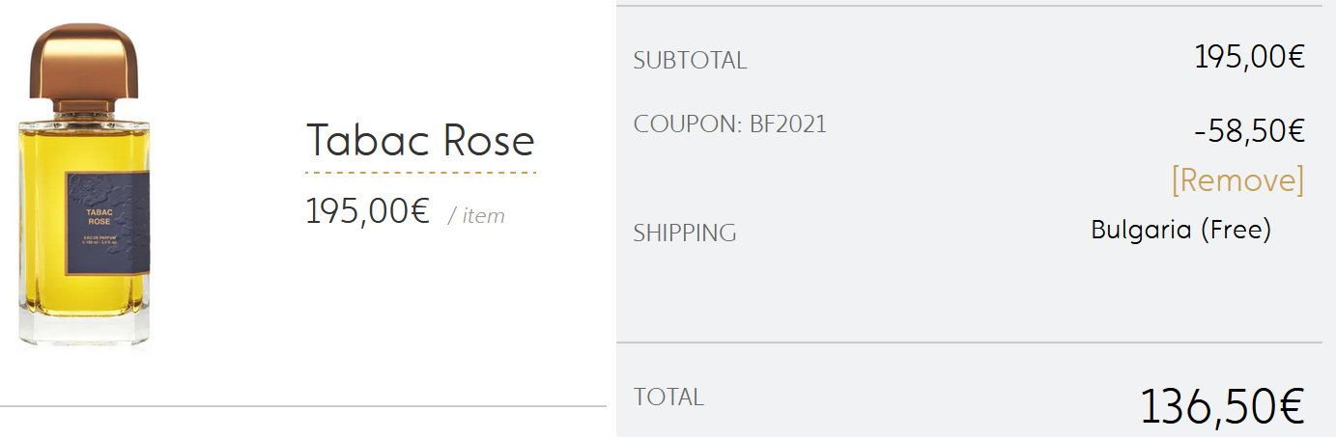Remove the BF2021 coupon
Screen dimensions: 1336x439
[x=1237, y=180]
